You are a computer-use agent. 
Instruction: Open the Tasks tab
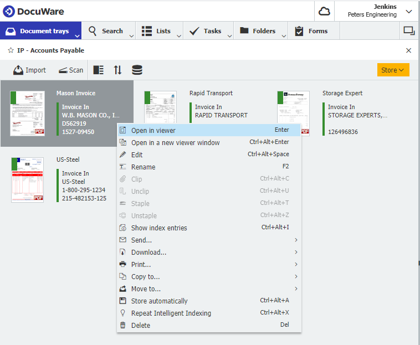206,31
